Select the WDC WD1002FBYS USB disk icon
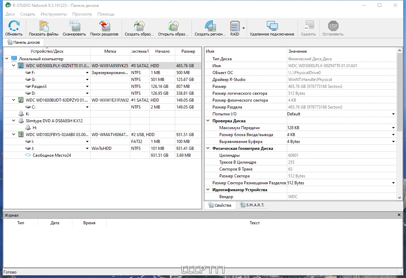The image size is (406, 278). [x=21, y=134]
